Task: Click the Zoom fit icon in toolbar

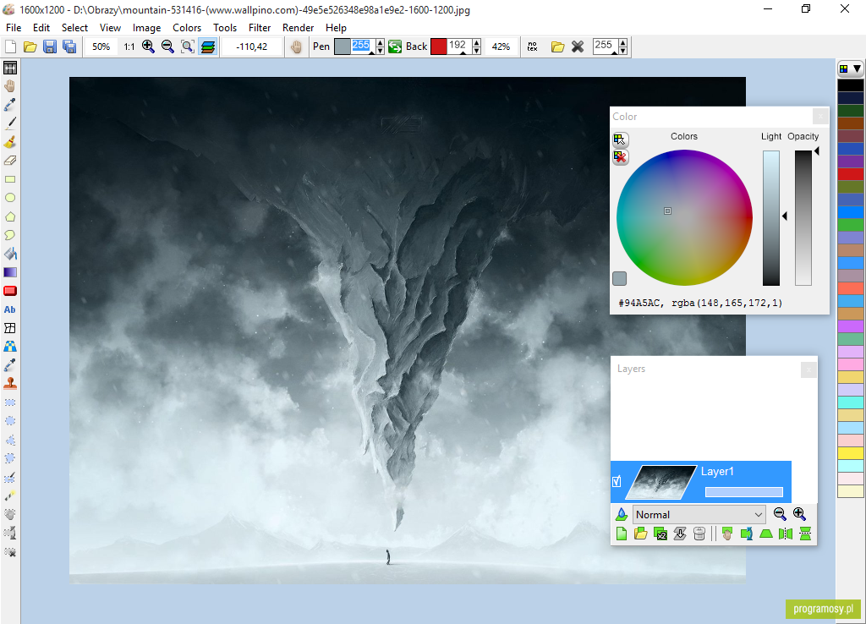Action: [188, 47]
